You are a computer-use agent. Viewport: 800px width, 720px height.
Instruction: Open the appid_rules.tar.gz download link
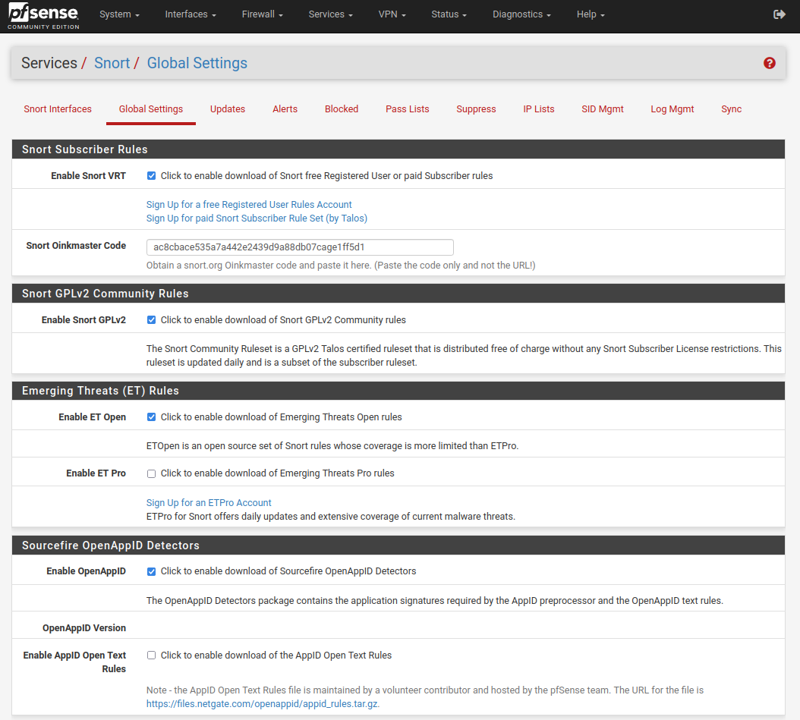(261, 703)
